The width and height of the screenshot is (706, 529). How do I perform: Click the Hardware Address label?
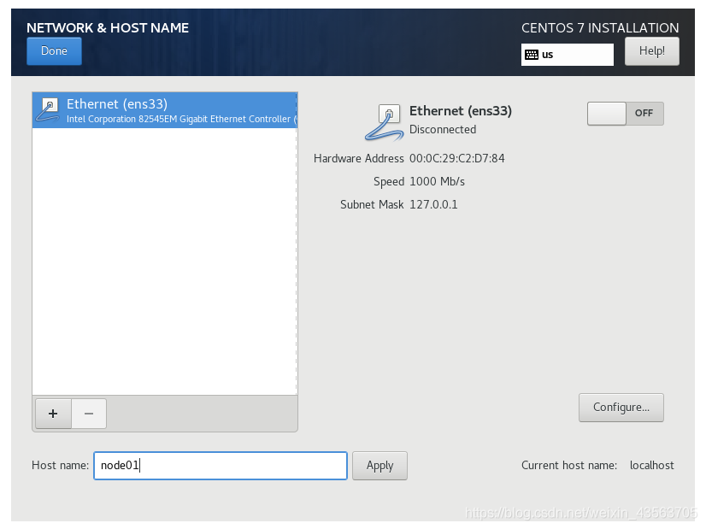[359, 158]
